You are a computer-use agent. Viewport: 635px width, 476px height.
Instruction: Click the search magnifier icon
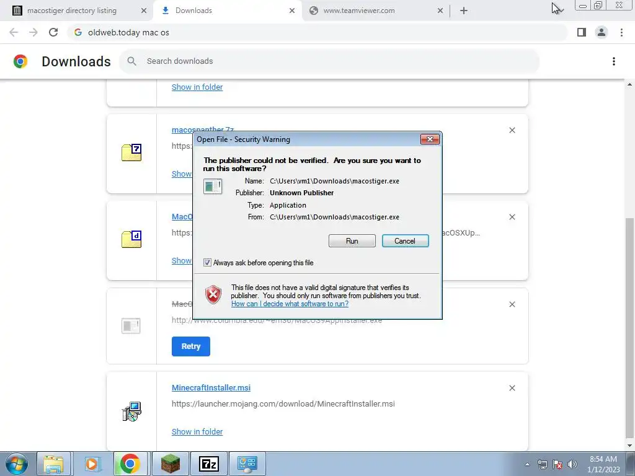[131, 61]
